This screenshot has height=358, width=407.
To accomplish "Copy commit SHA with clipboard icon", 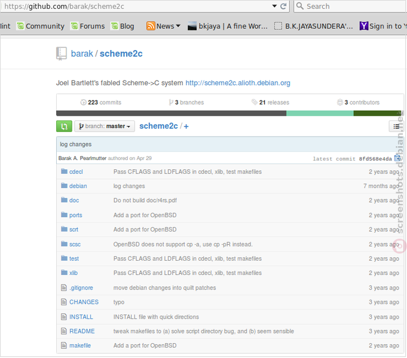I will pyautogui.click(x=397, y=158).
